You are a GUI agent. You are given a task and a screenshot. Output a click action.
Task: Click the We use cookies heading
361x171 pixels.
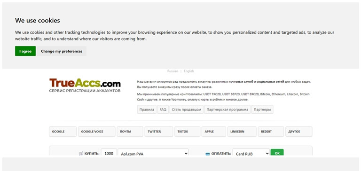tap(38, 21)
